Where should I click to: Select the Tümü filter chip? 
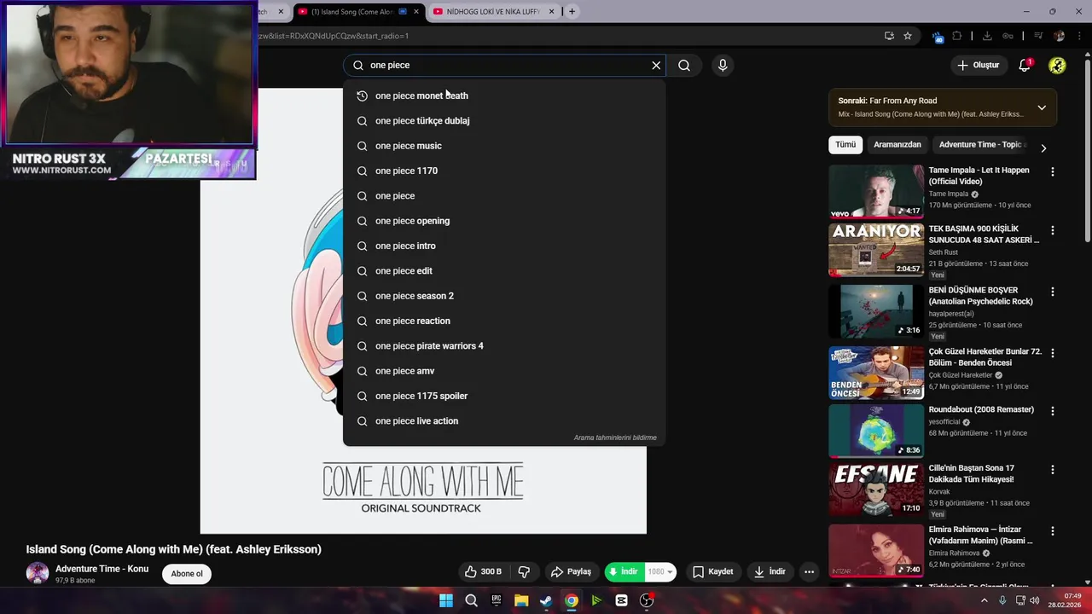845,145
